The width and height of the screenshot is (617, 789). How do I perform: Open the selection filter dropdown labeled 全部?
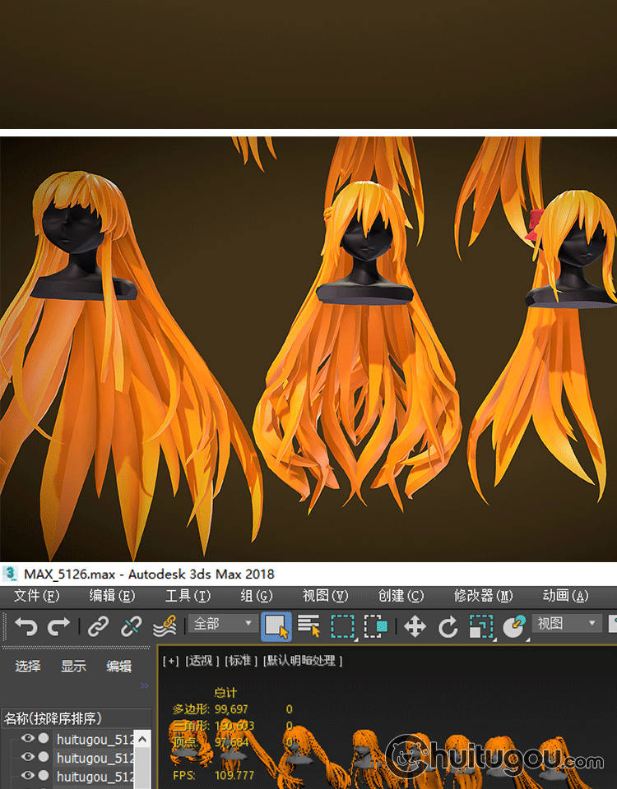224,624
